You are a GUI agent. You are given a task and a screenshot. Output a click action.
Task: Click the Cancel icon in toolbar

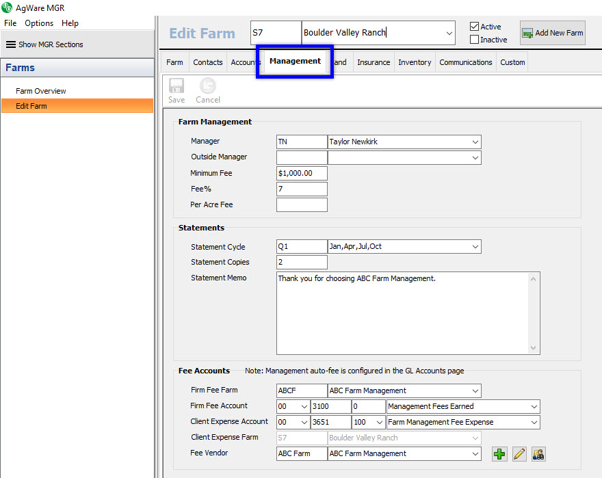click(207, 86)
